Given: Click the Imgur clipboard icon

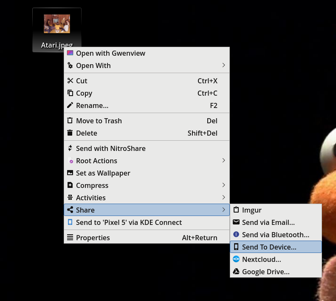Looking at the screenshot, I should pyautogui.click(x=236, y=210).
